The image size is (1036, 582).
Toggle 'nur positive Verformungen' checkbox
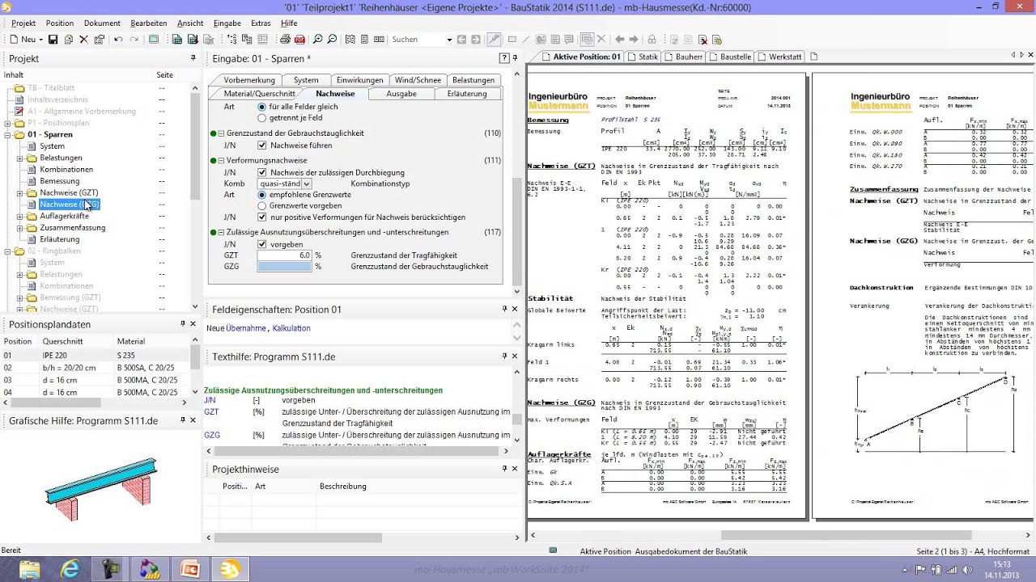point(261,217)
